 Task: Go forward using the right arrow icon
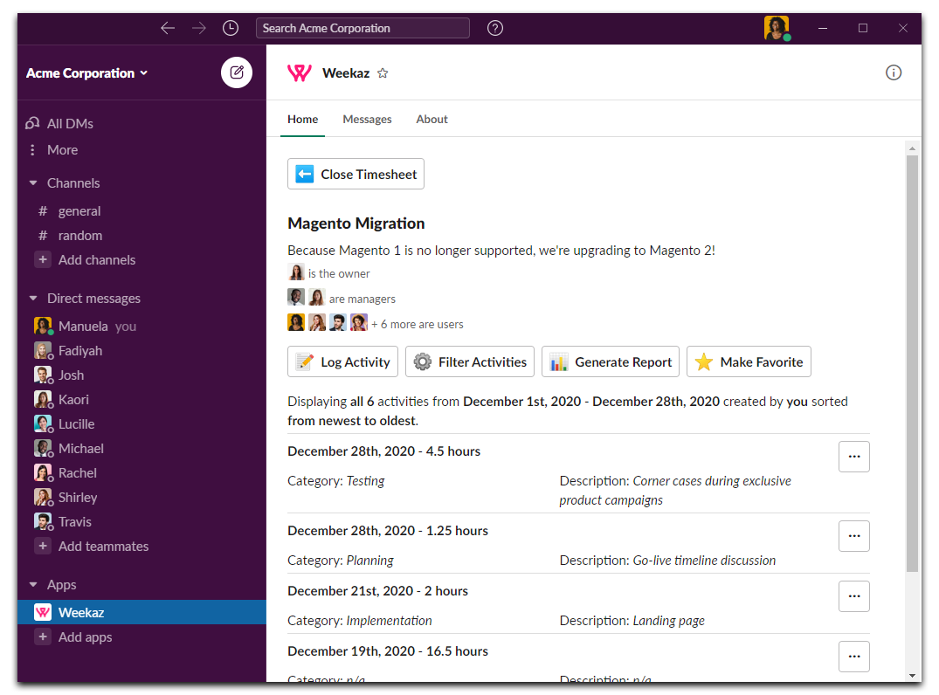click(199, 28)
